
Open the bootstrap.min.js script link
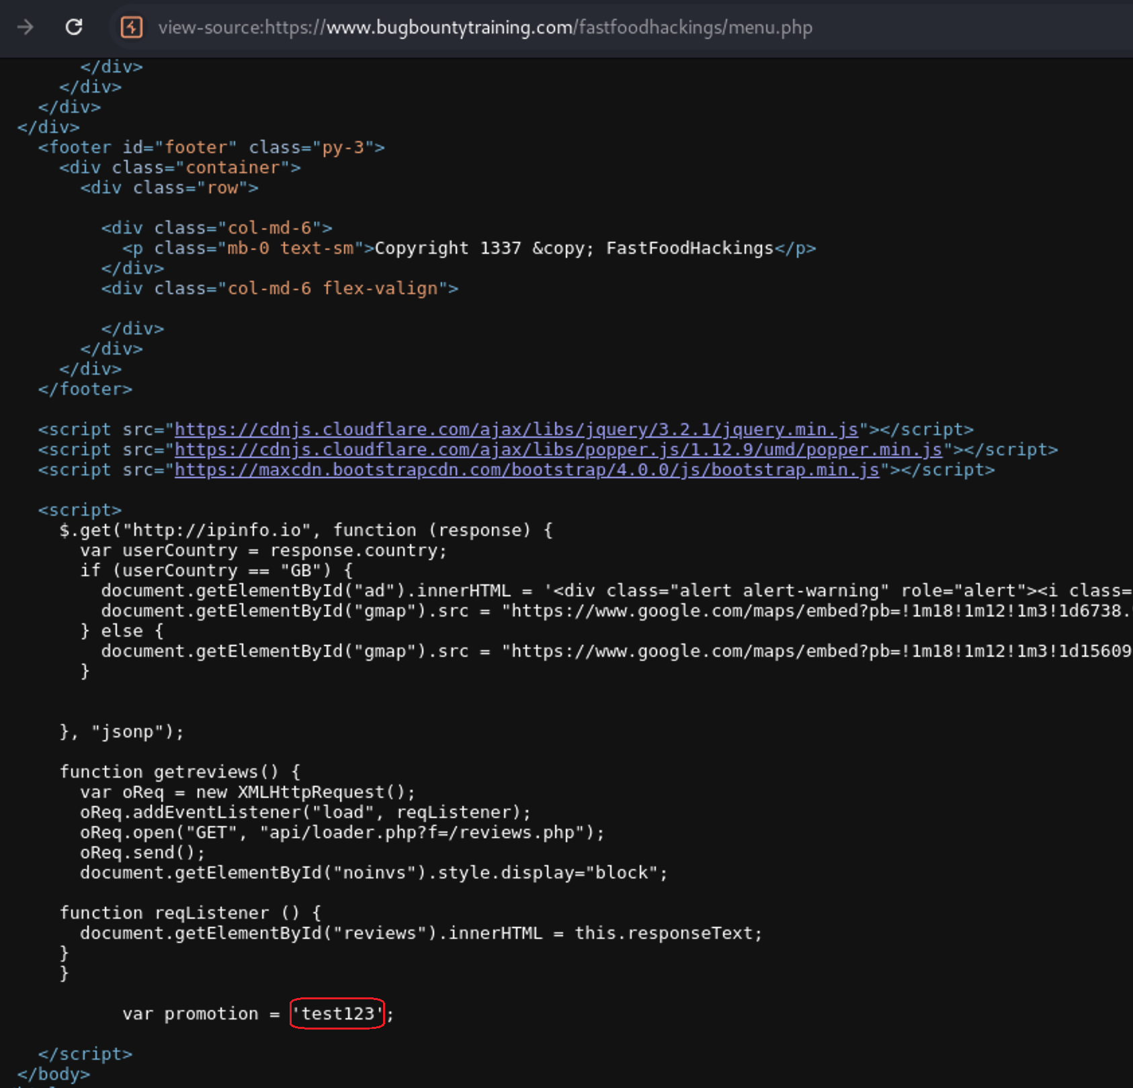coord(527,470)
